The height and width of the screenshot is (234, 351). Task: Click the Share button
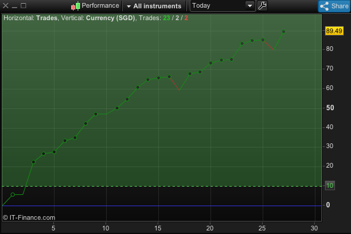point(334,6)
